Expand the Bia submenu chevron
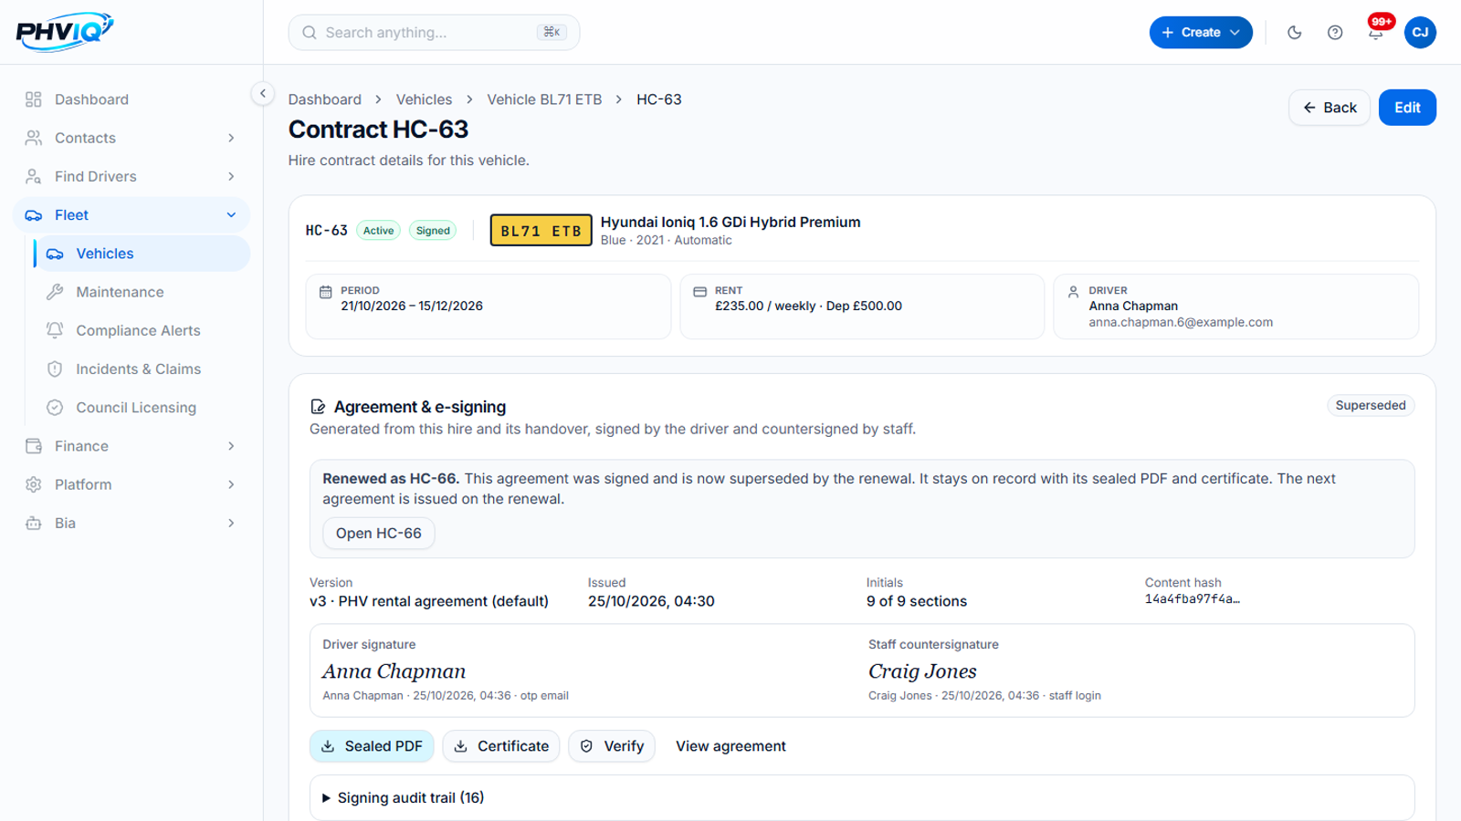1461x821 pixels. coord(231,523)
